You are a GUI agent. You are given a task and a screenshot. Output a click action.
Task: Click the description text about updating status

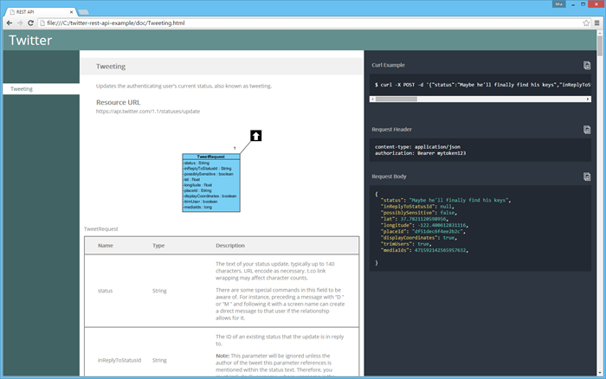tap(184, 87)
